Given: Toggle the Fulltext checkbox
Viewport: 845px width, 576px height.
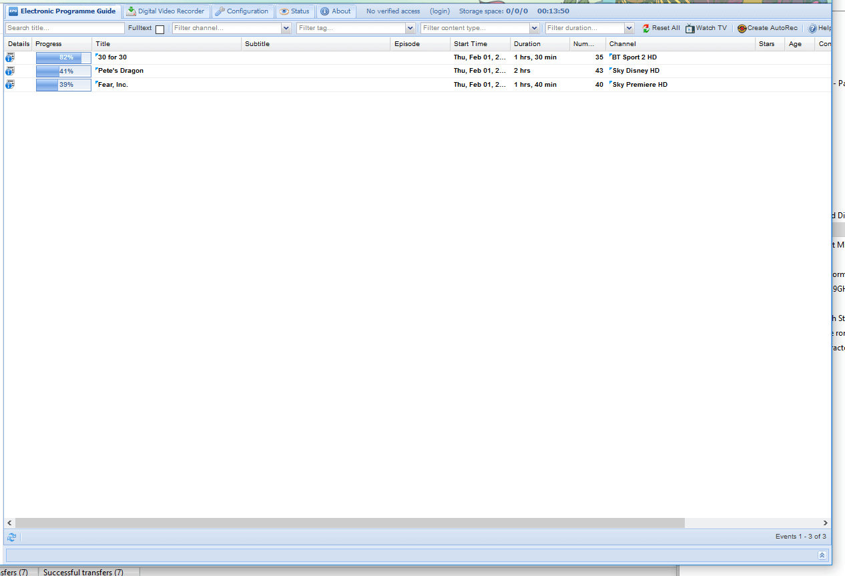Looking at the screenshot, I should pyautogui.click(x=160, y=29).
